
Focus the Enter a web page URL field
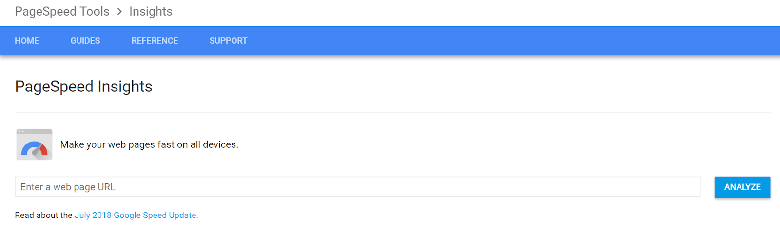357,187
